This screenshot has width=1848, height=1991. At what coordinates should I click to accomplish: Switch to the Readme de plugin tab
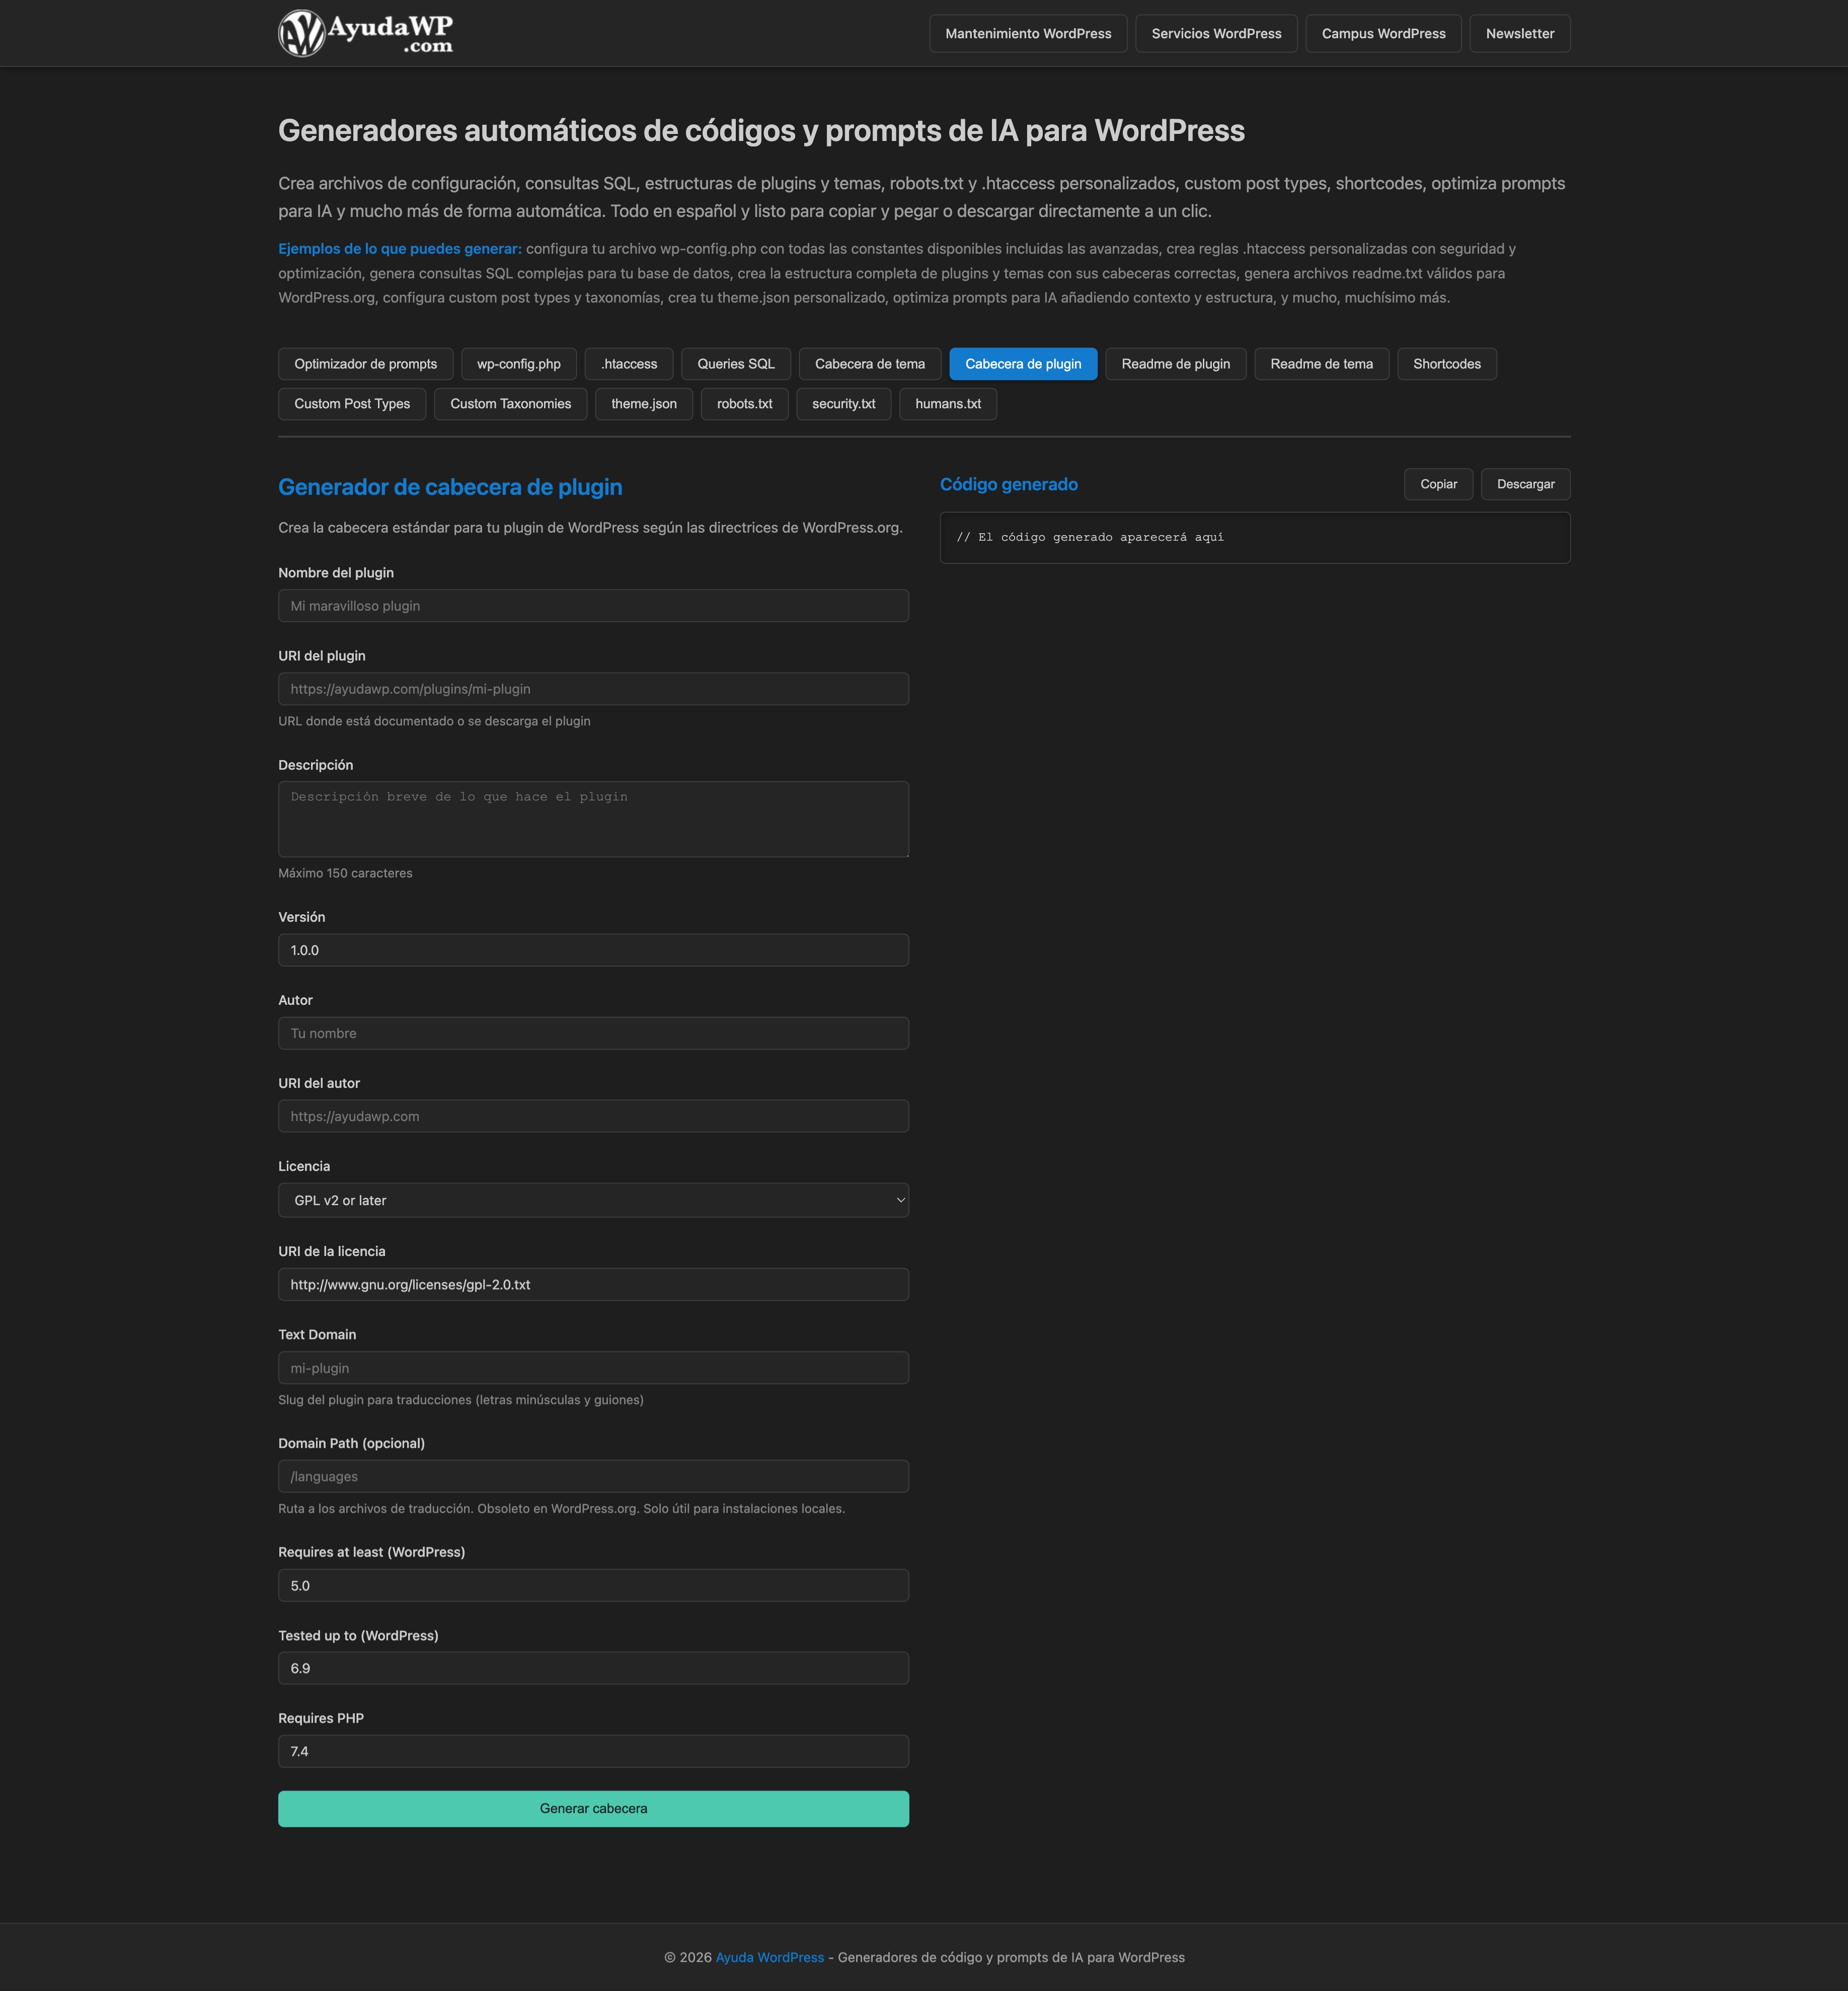[1175, 364]
